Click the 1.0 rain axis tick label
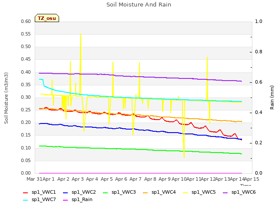The height and width of the screenshot is (208, 278). (x=258, y=22)
